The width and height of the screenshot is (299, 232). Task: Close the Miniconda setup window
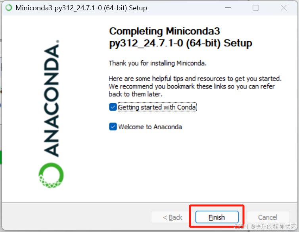coord(284,8)
